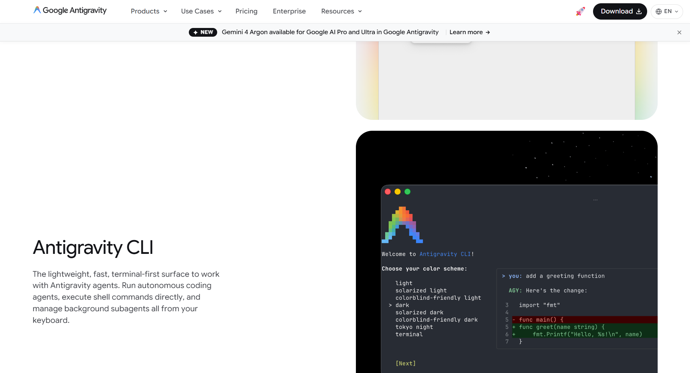The width and height of the screenshot is (690, 373).
Task: Open the Pricing page
Action: click(246, 11)
